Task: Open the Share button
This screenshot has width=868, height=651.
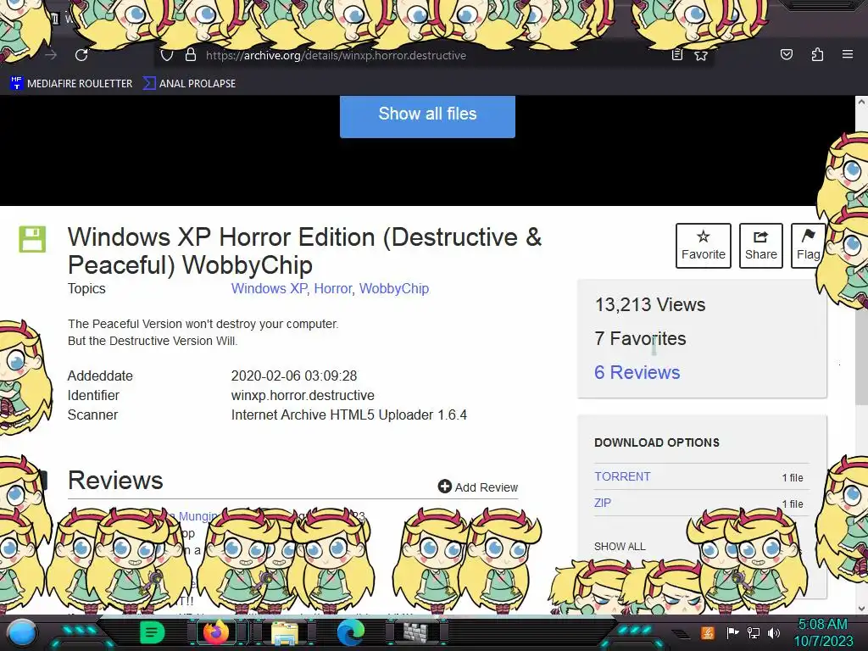Action: coord(760,246)
